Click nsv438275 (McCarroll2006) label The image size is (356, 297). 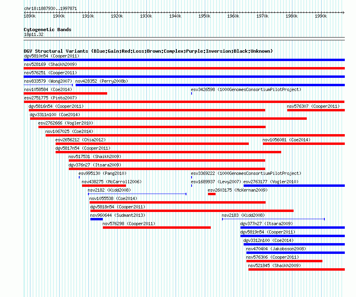pyautogui.click(x=112, y=182)
